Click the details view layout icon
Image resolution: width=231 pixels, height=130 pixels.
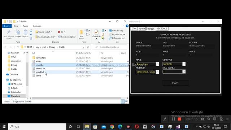(123, 101)
